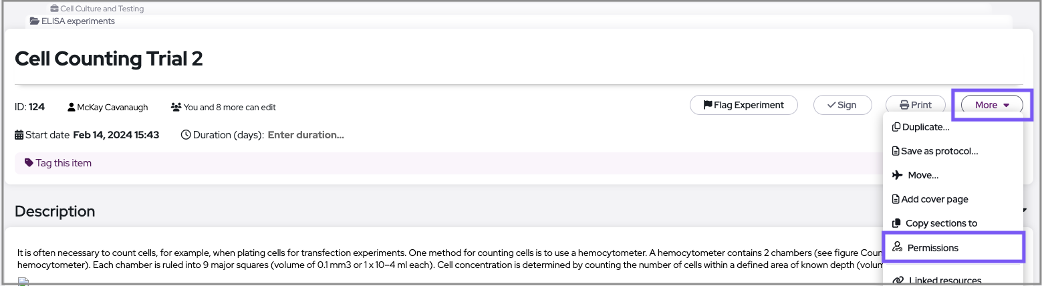
Task: Edit the Cell Counting Trial 2 title
Action: tap(109, 59)
